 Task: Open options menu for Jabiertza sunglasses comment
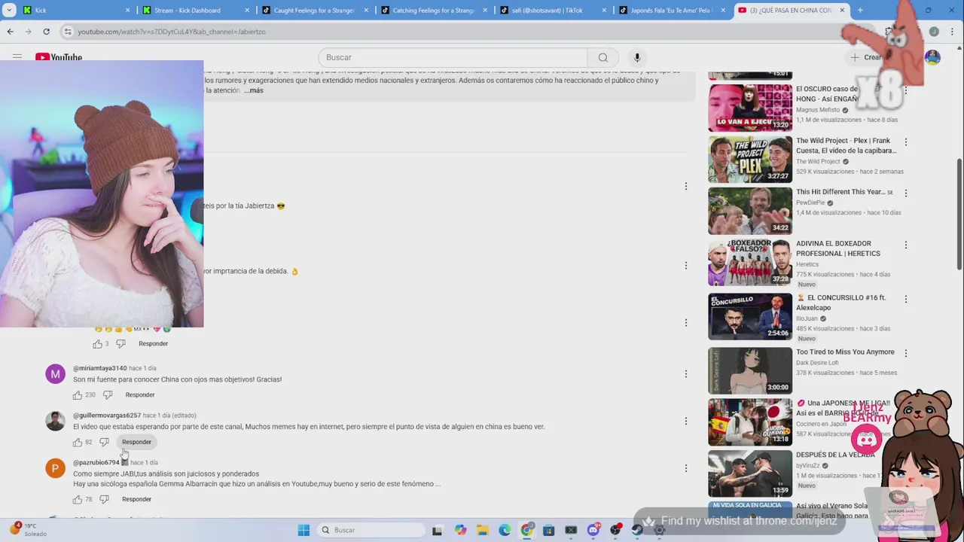[685, 186]
